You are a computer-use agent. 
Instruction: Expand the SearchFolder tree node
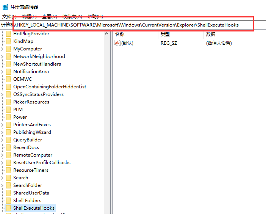pyautogui.click(x=3, y=185)
